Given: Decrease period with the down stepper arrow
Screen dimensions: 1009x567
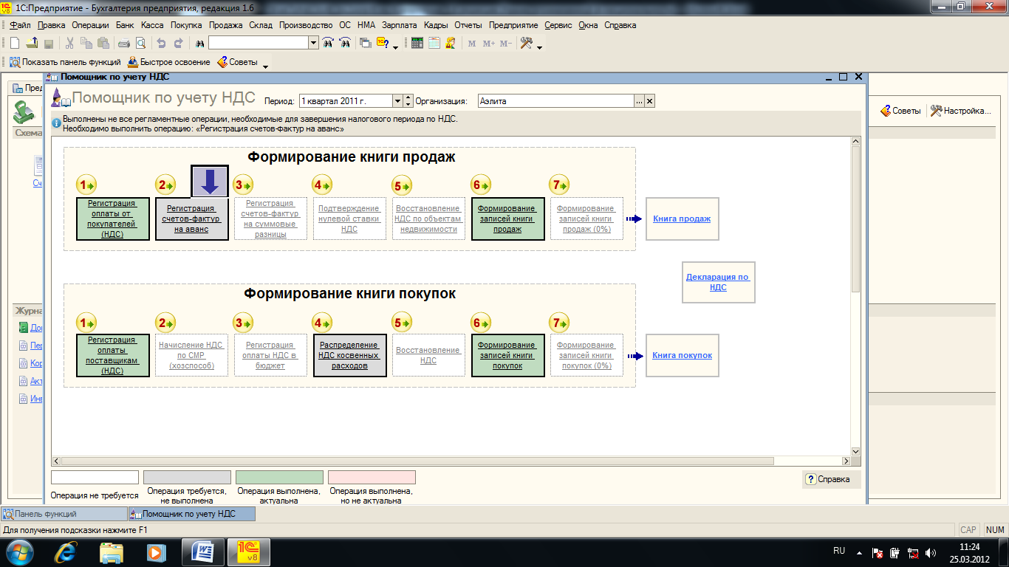Looking at the screenshot, I should point(408,104).
